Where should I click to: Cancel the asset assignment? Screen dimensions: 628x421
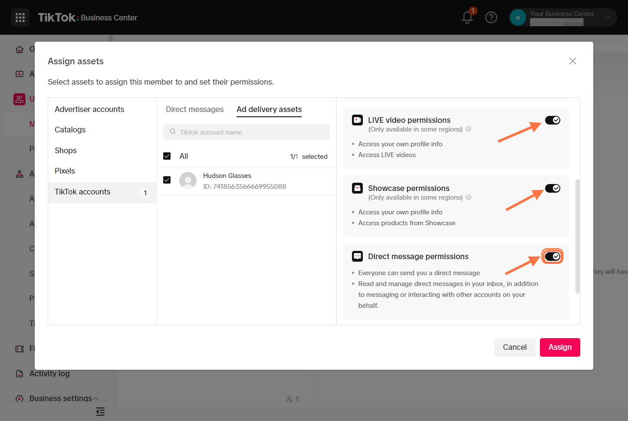(x=514, y=347)
